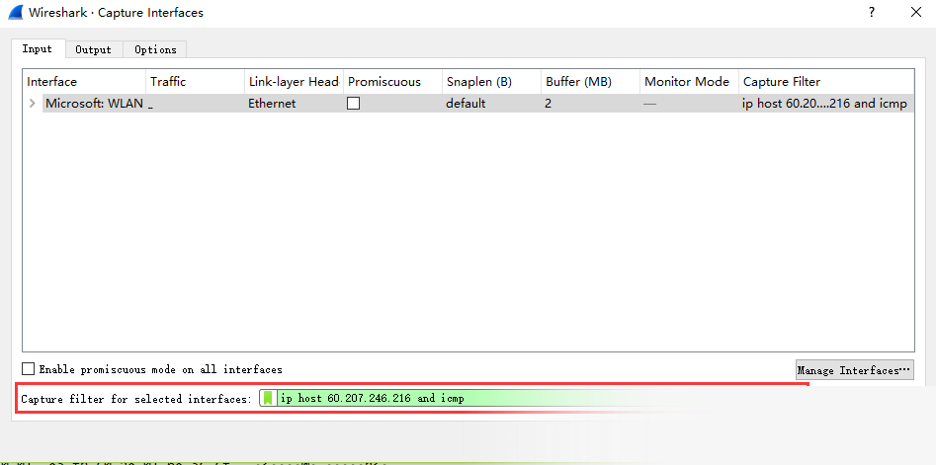Image resolution: width=936 pixels, height=465 pixels.
Task: Enable promiscuous mode on all interfaces checkbox
Action: point(28,369)
